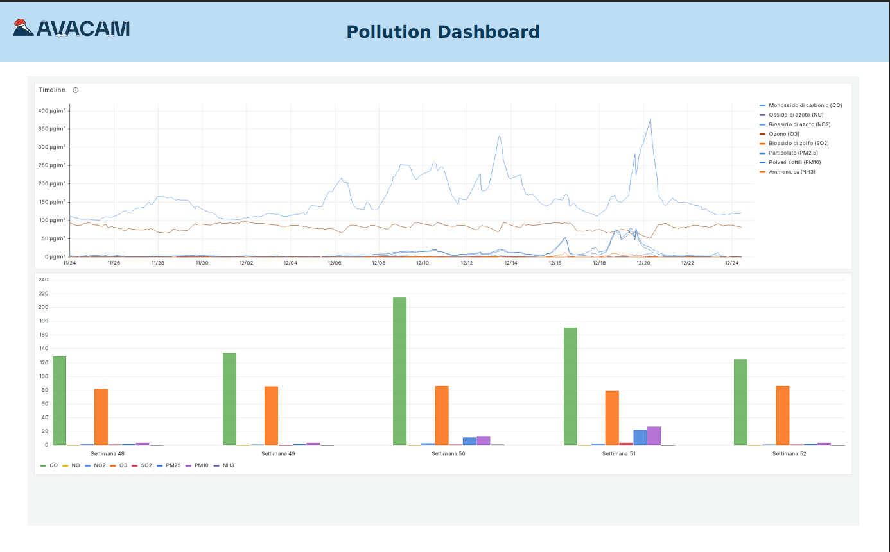Click the Pollution Dashboard title
This screenshot has width=890, height=552.
442,32
